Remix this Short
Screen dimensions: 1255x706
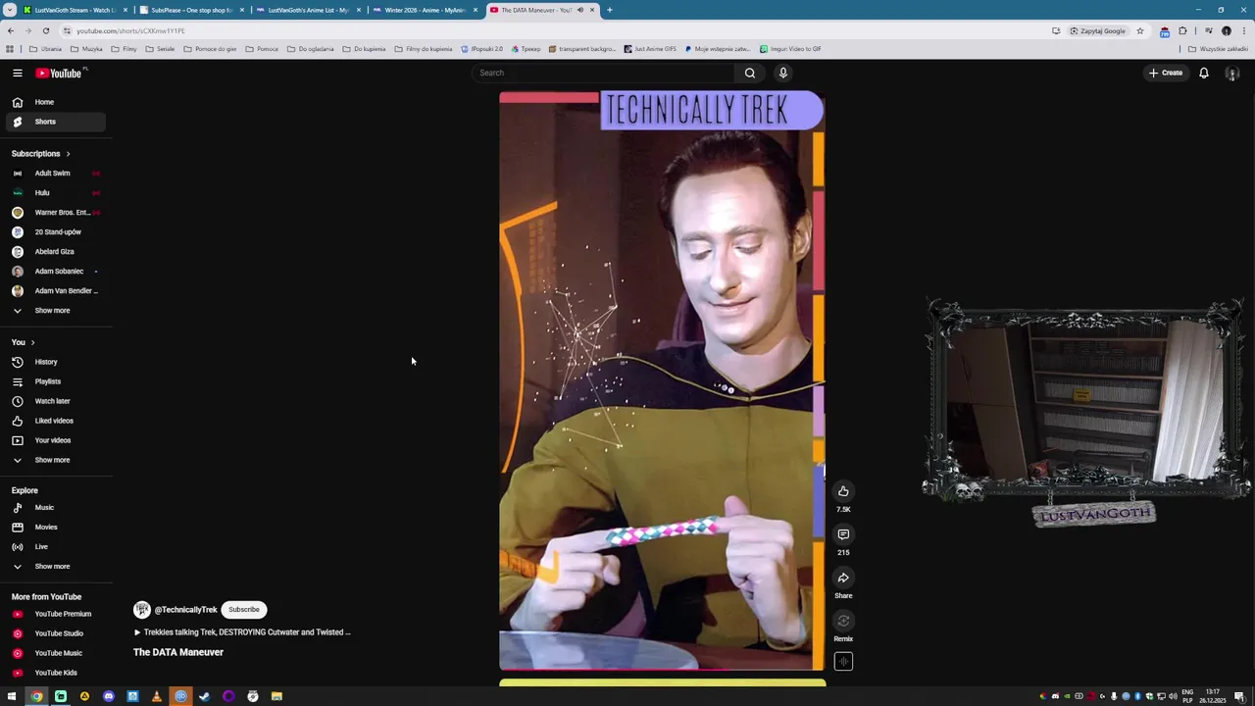[x=843, y=621]
